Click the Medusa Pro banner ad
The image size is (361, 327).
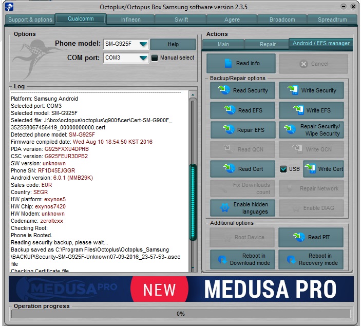tap(181, 289)
